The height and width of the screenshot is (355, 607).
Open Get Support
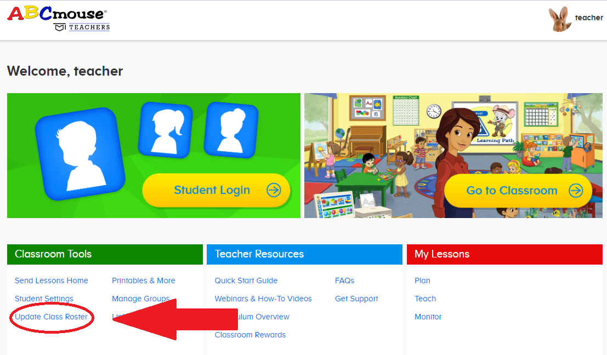pos(356,299)
